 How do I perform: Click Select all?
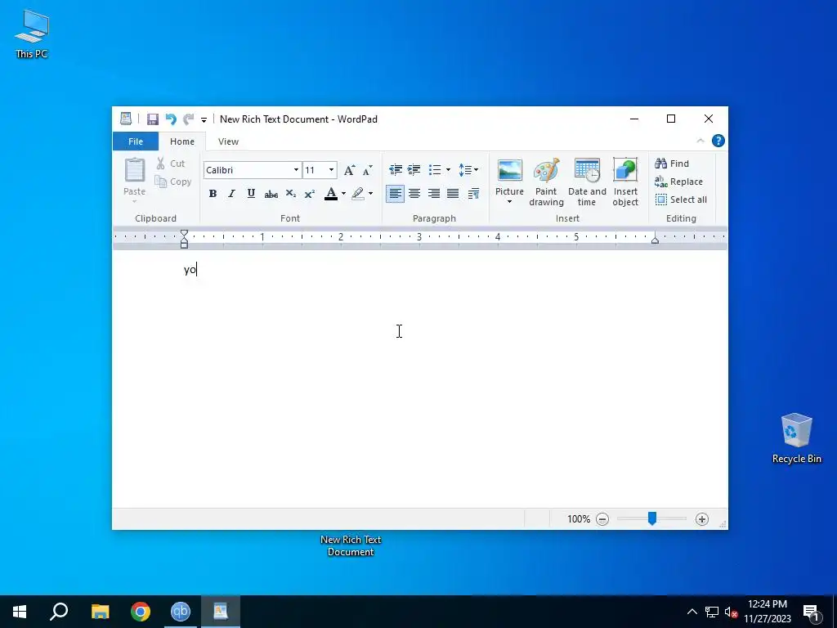click(681, 200)
